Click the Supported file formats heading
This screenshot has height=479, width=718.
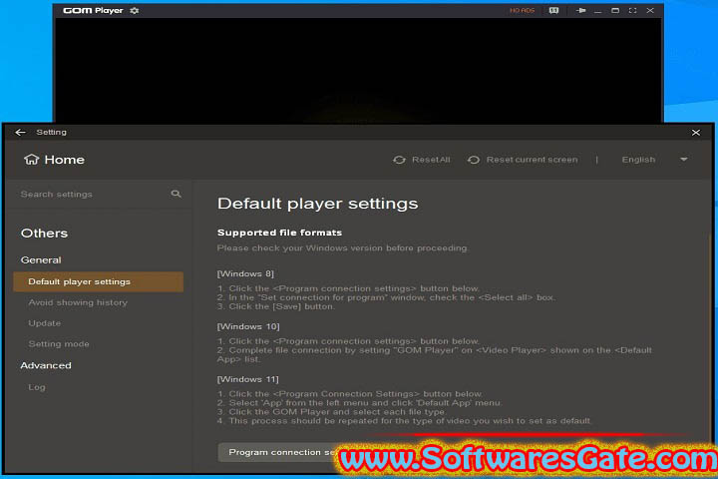tap(279, 233)
